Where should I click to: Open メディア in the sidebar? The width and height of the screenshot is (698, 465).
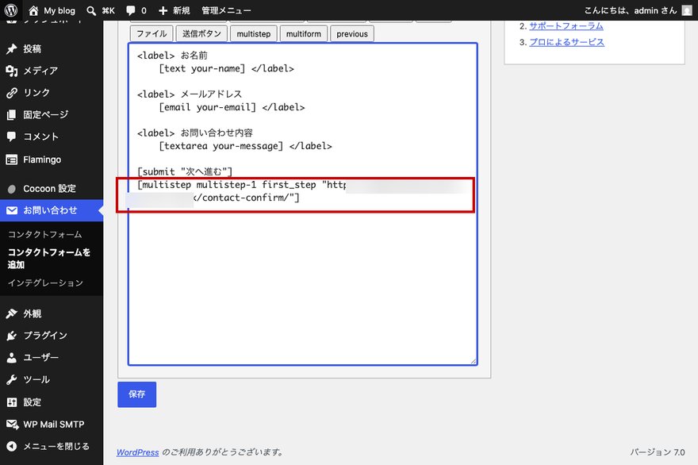(40, 71)
